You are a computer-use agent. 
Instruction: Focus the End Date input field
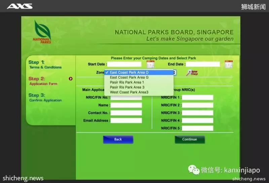click(203, 64)
